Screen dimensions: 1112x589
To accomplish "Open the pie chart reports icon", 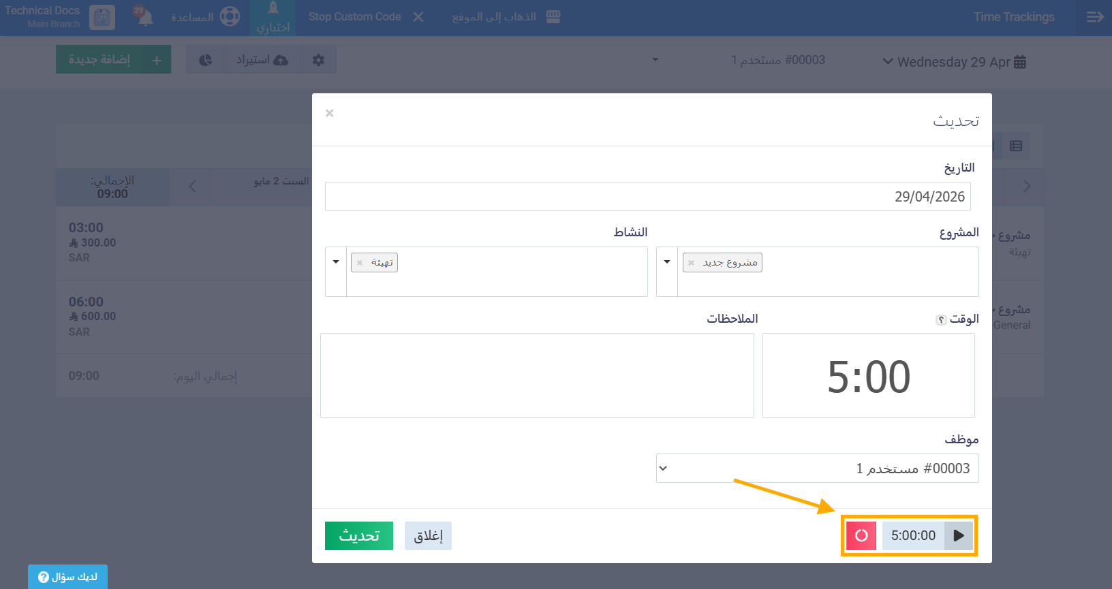I will [205, 60].
